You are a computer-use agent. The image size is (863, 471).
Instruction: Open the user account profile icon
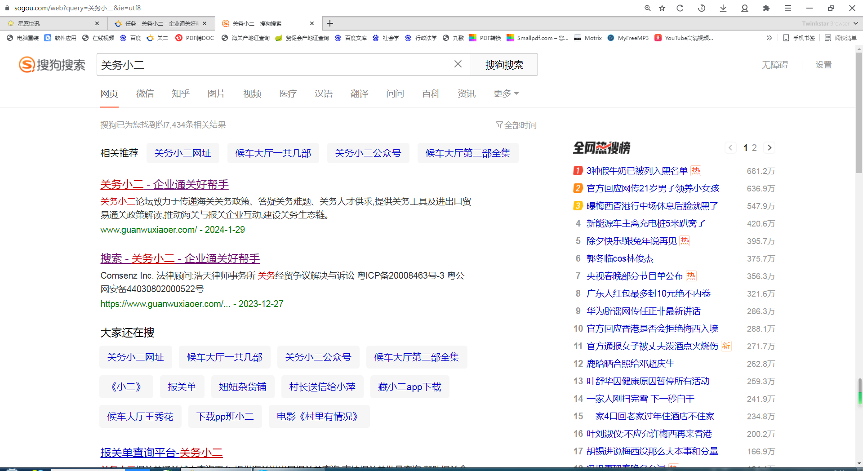pos(745,8)
